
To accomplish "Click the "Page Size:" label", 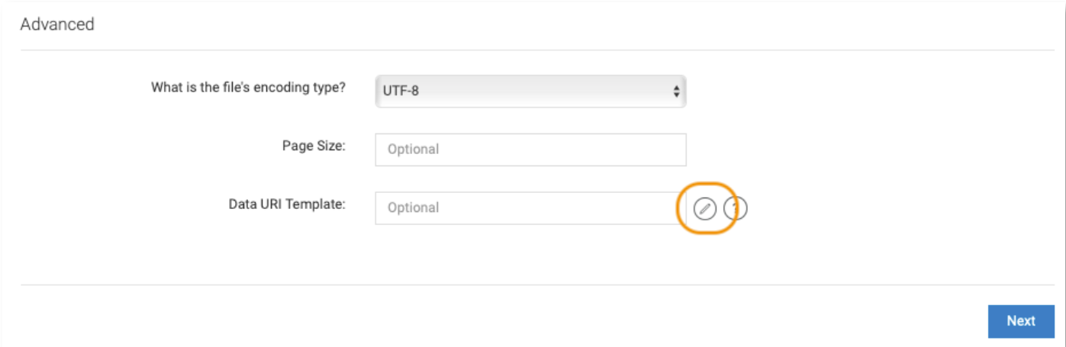I will point(314,146).
